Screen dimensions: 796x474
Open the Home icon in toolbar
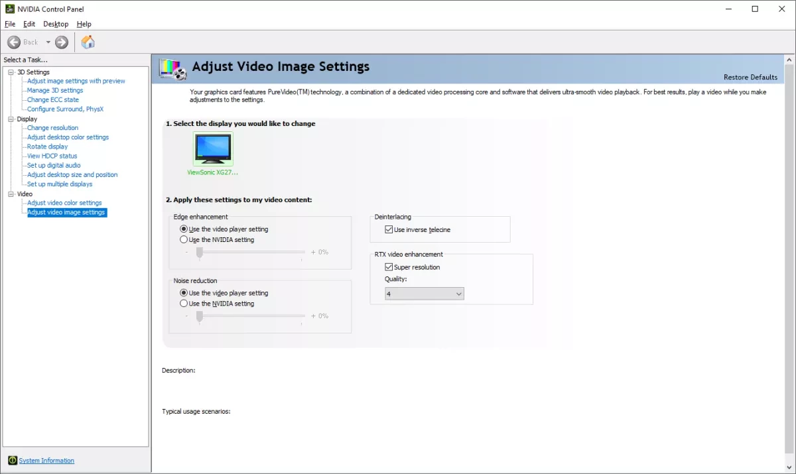(x=88, y=42)
